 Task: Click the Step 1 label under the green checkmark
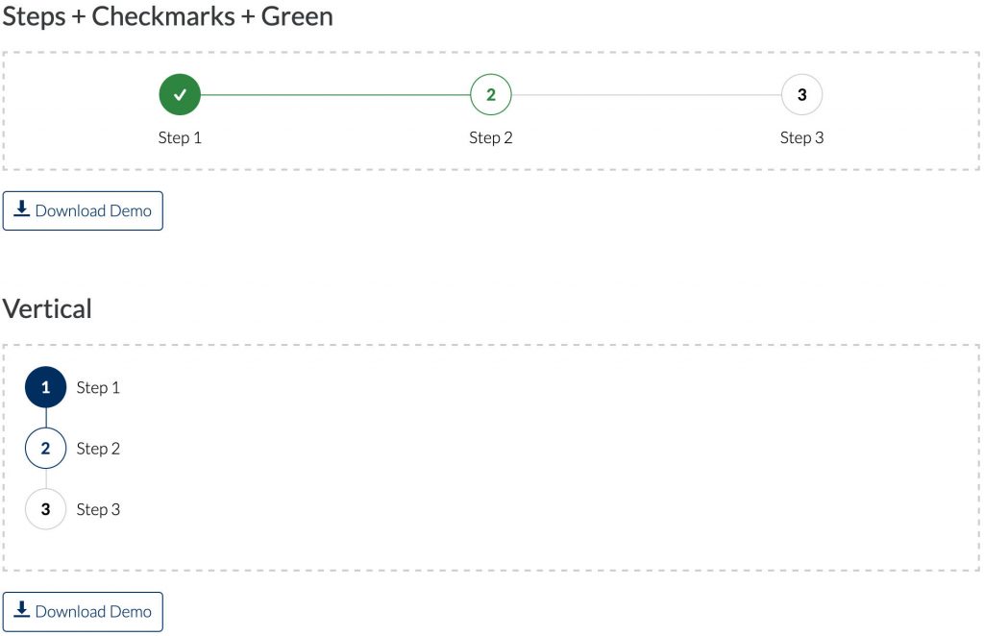pos(180,137)
